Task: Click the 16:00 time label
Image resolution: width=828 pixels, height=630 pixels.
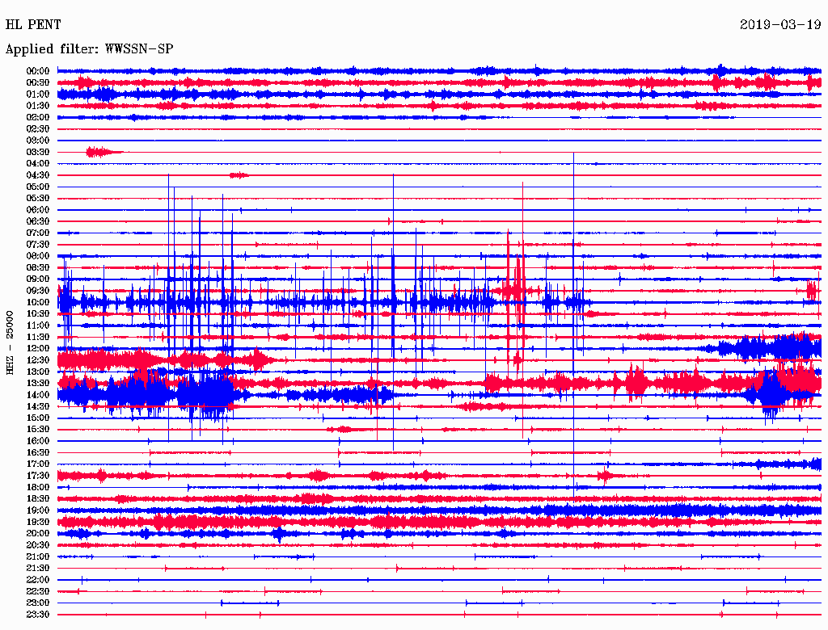Action: [x=38, y=441]
